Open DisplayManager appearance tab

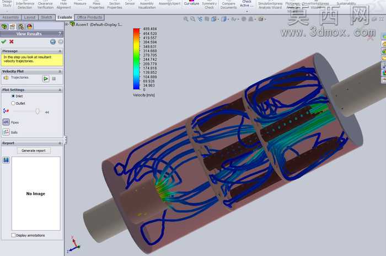pyautogui.click(x=30, y=26)
